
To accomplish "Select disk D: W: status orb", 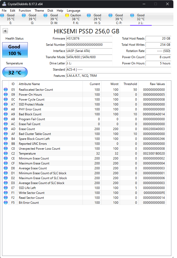I will 45,15.
